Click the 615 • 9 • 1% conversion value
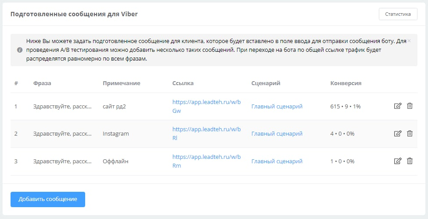This screenshot has height=219, width=428. point(345,106)
